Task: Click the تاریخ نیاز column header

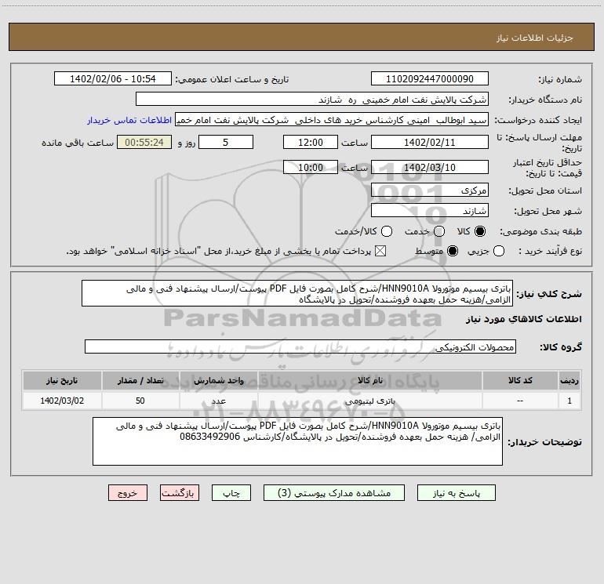Action: [62, 380]
